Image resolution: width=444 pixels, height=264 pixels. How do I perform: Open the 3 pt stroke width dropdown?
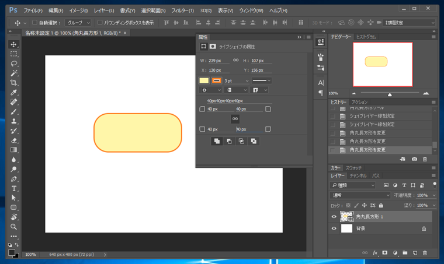tap(236, 80)
